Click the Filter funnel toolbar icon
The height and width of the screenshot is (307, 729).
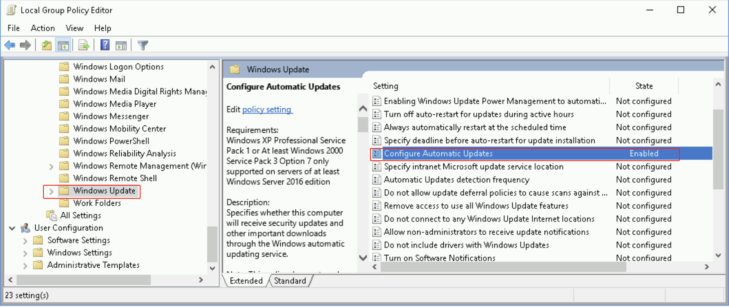(x=143, y=45)
